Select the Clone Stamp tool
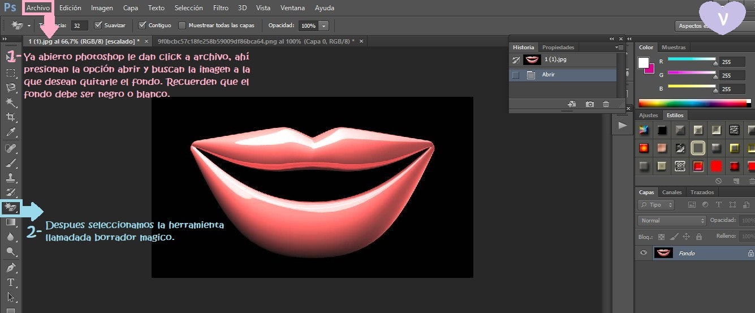The width and height of the screenshot is (755, 313). 11,178
